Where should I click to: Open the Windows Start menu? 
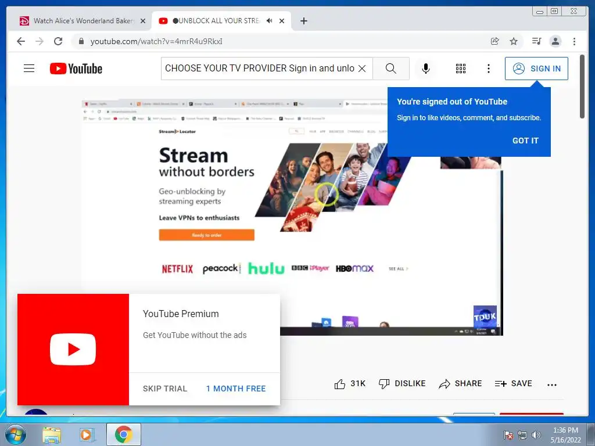tap(15, 434)
